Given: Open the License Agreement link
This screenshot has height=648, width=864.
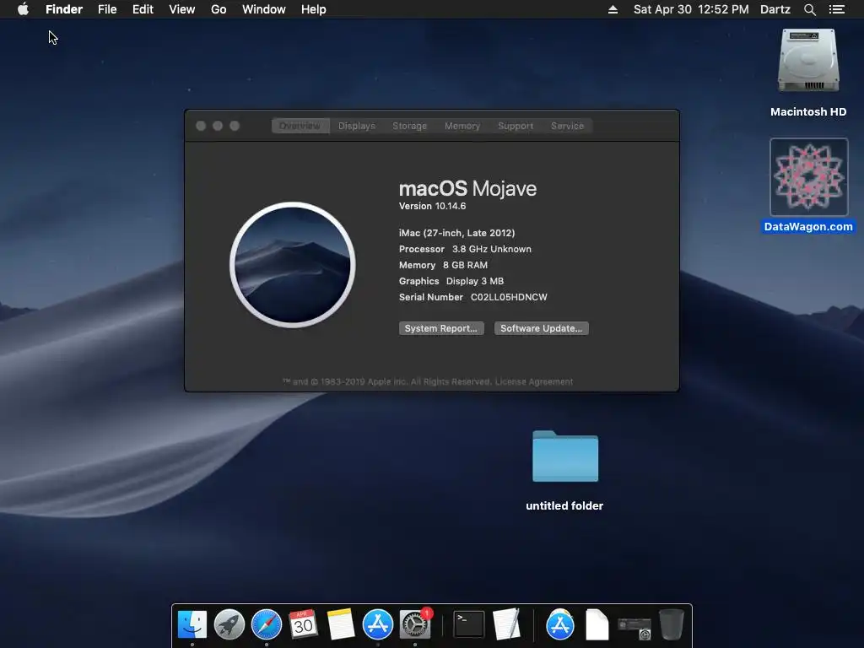Looking at the screenshot, I should [534, 382].
